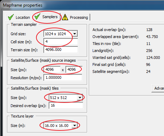Click the Tiles in row value 11
Viewport: 164px width, 136px height.
coord(148,44)
